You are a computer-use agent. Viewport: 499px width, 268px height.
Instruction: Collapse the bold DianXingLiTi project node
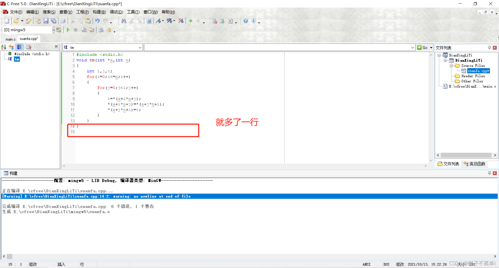click(445, 60)
